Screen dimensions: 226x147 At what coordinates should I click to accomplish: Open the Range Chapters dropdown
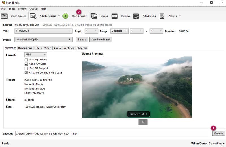pyautogui.click(x=119, y=31)
